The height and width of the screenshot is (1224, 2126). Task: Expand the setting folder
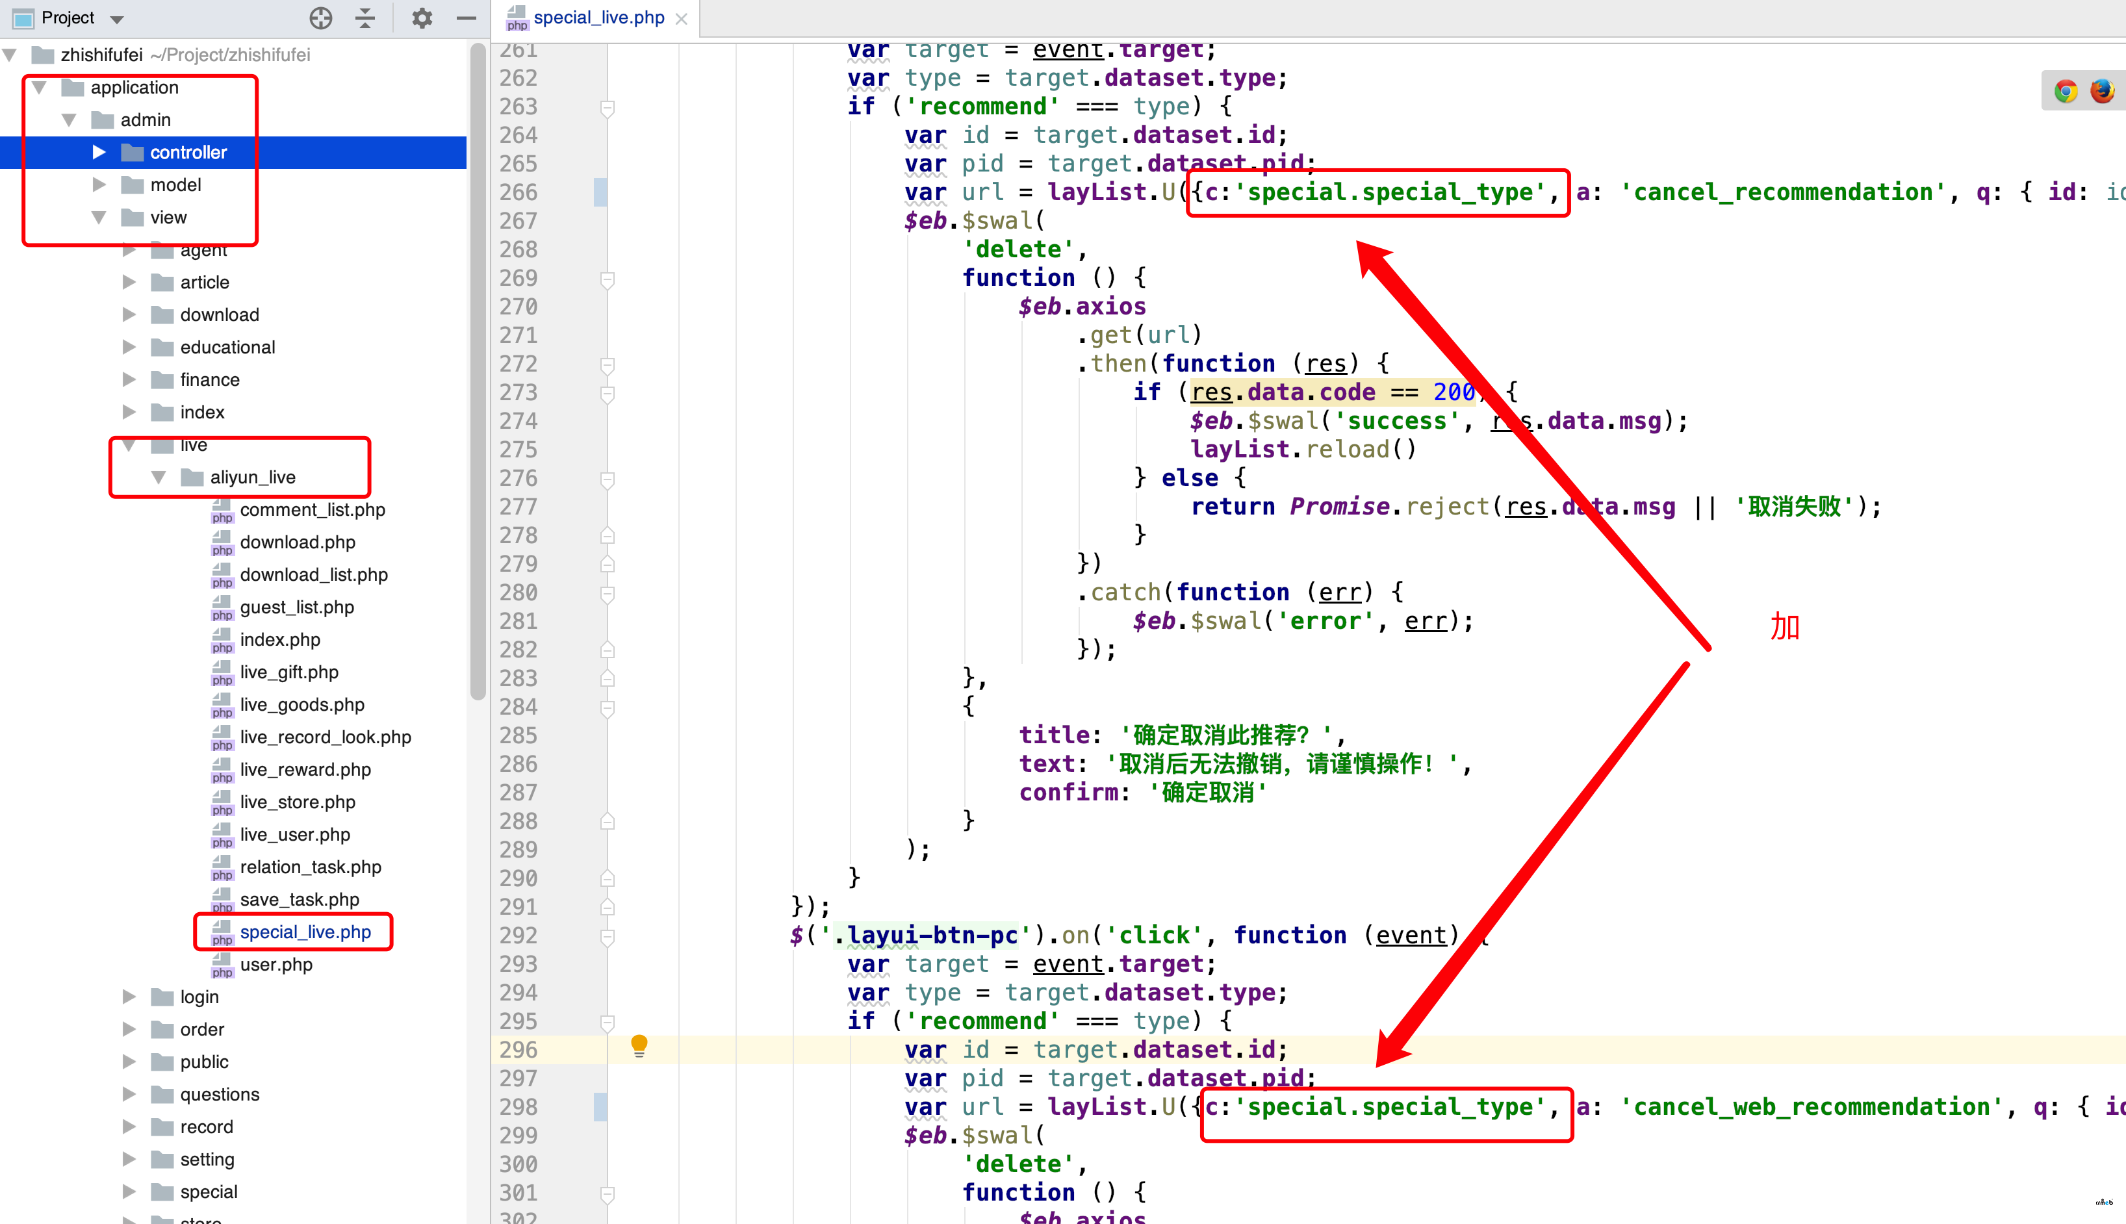[x=129, y=1160]
